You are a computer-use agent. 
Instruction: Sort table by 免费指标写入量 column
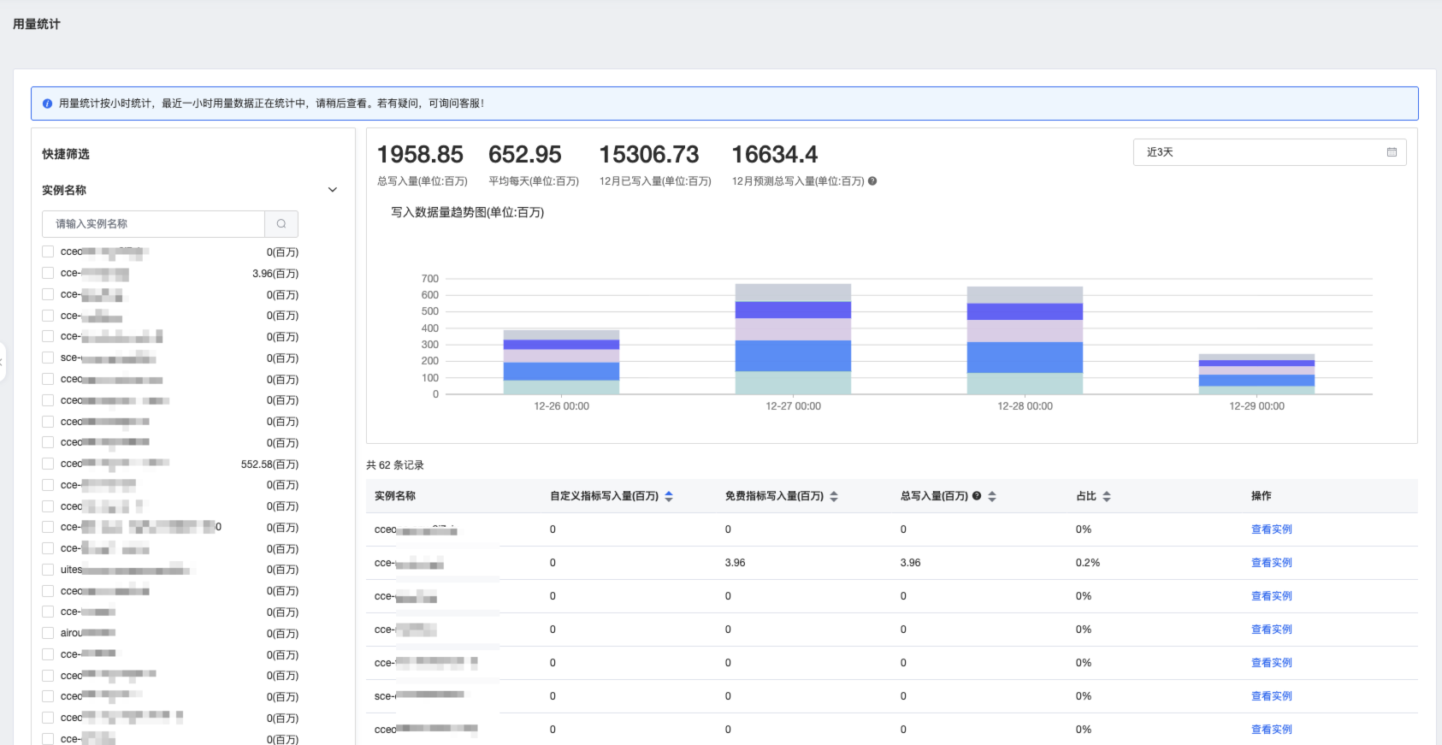[x=834, y=496]
